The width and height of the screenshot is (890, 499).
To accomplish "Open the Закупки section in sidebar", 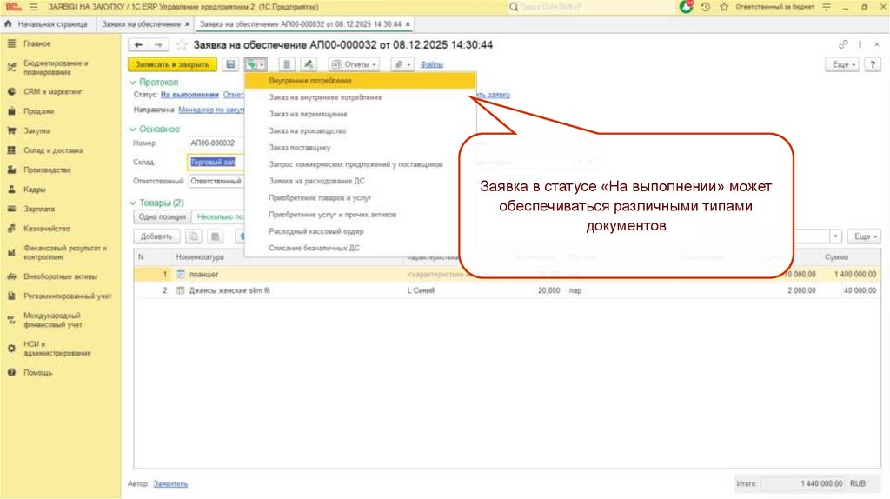I will 37,130.
